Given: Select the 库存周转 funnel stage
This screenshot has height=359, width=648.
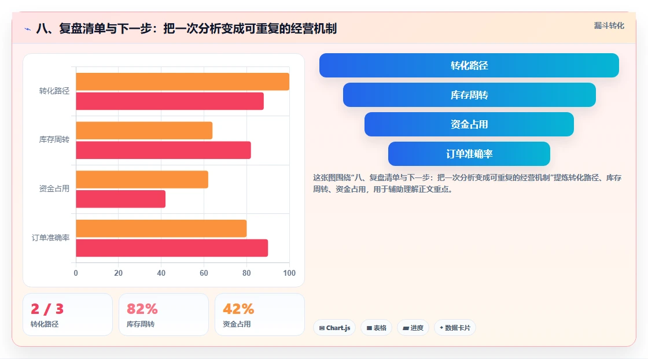Looking at the screenshot, I should pyautogui.click(x=469, y=95).
